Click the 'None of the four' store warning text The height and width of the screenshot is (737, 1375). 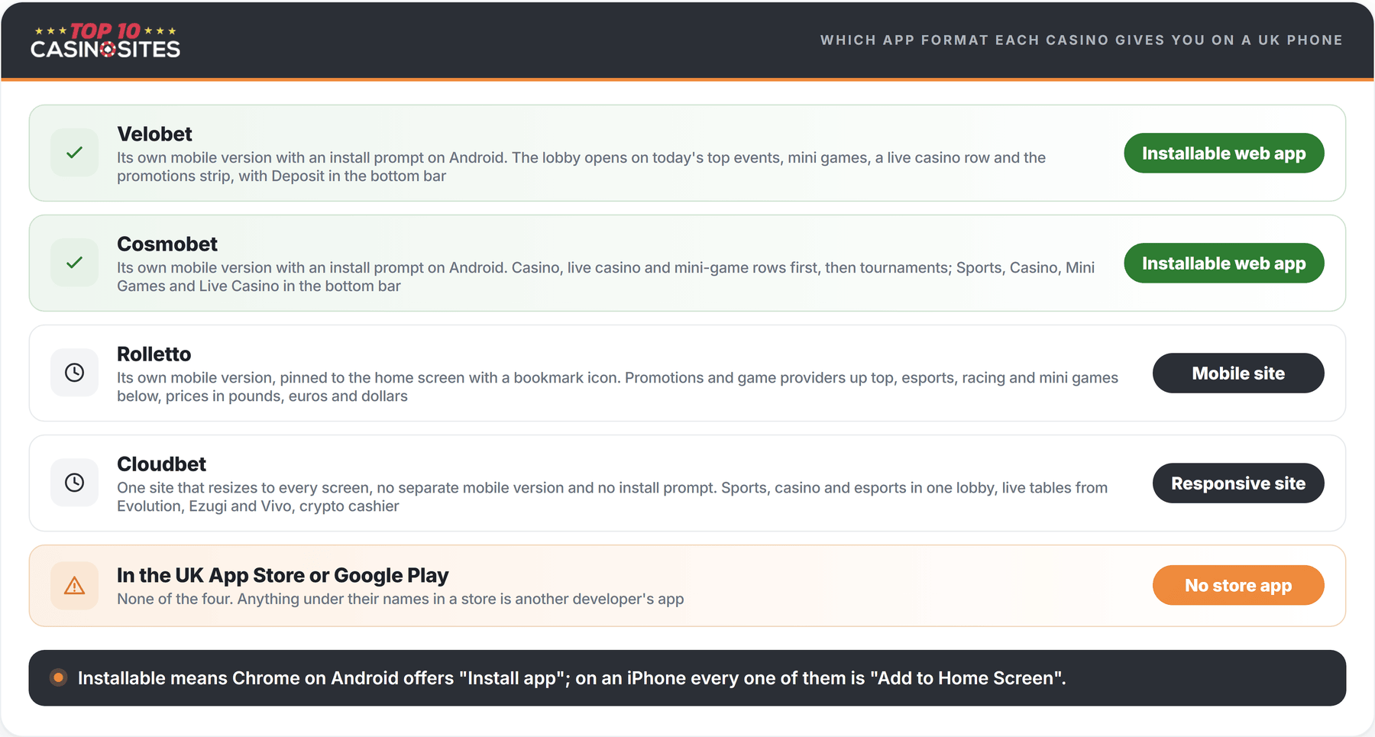tap(400, 599)
